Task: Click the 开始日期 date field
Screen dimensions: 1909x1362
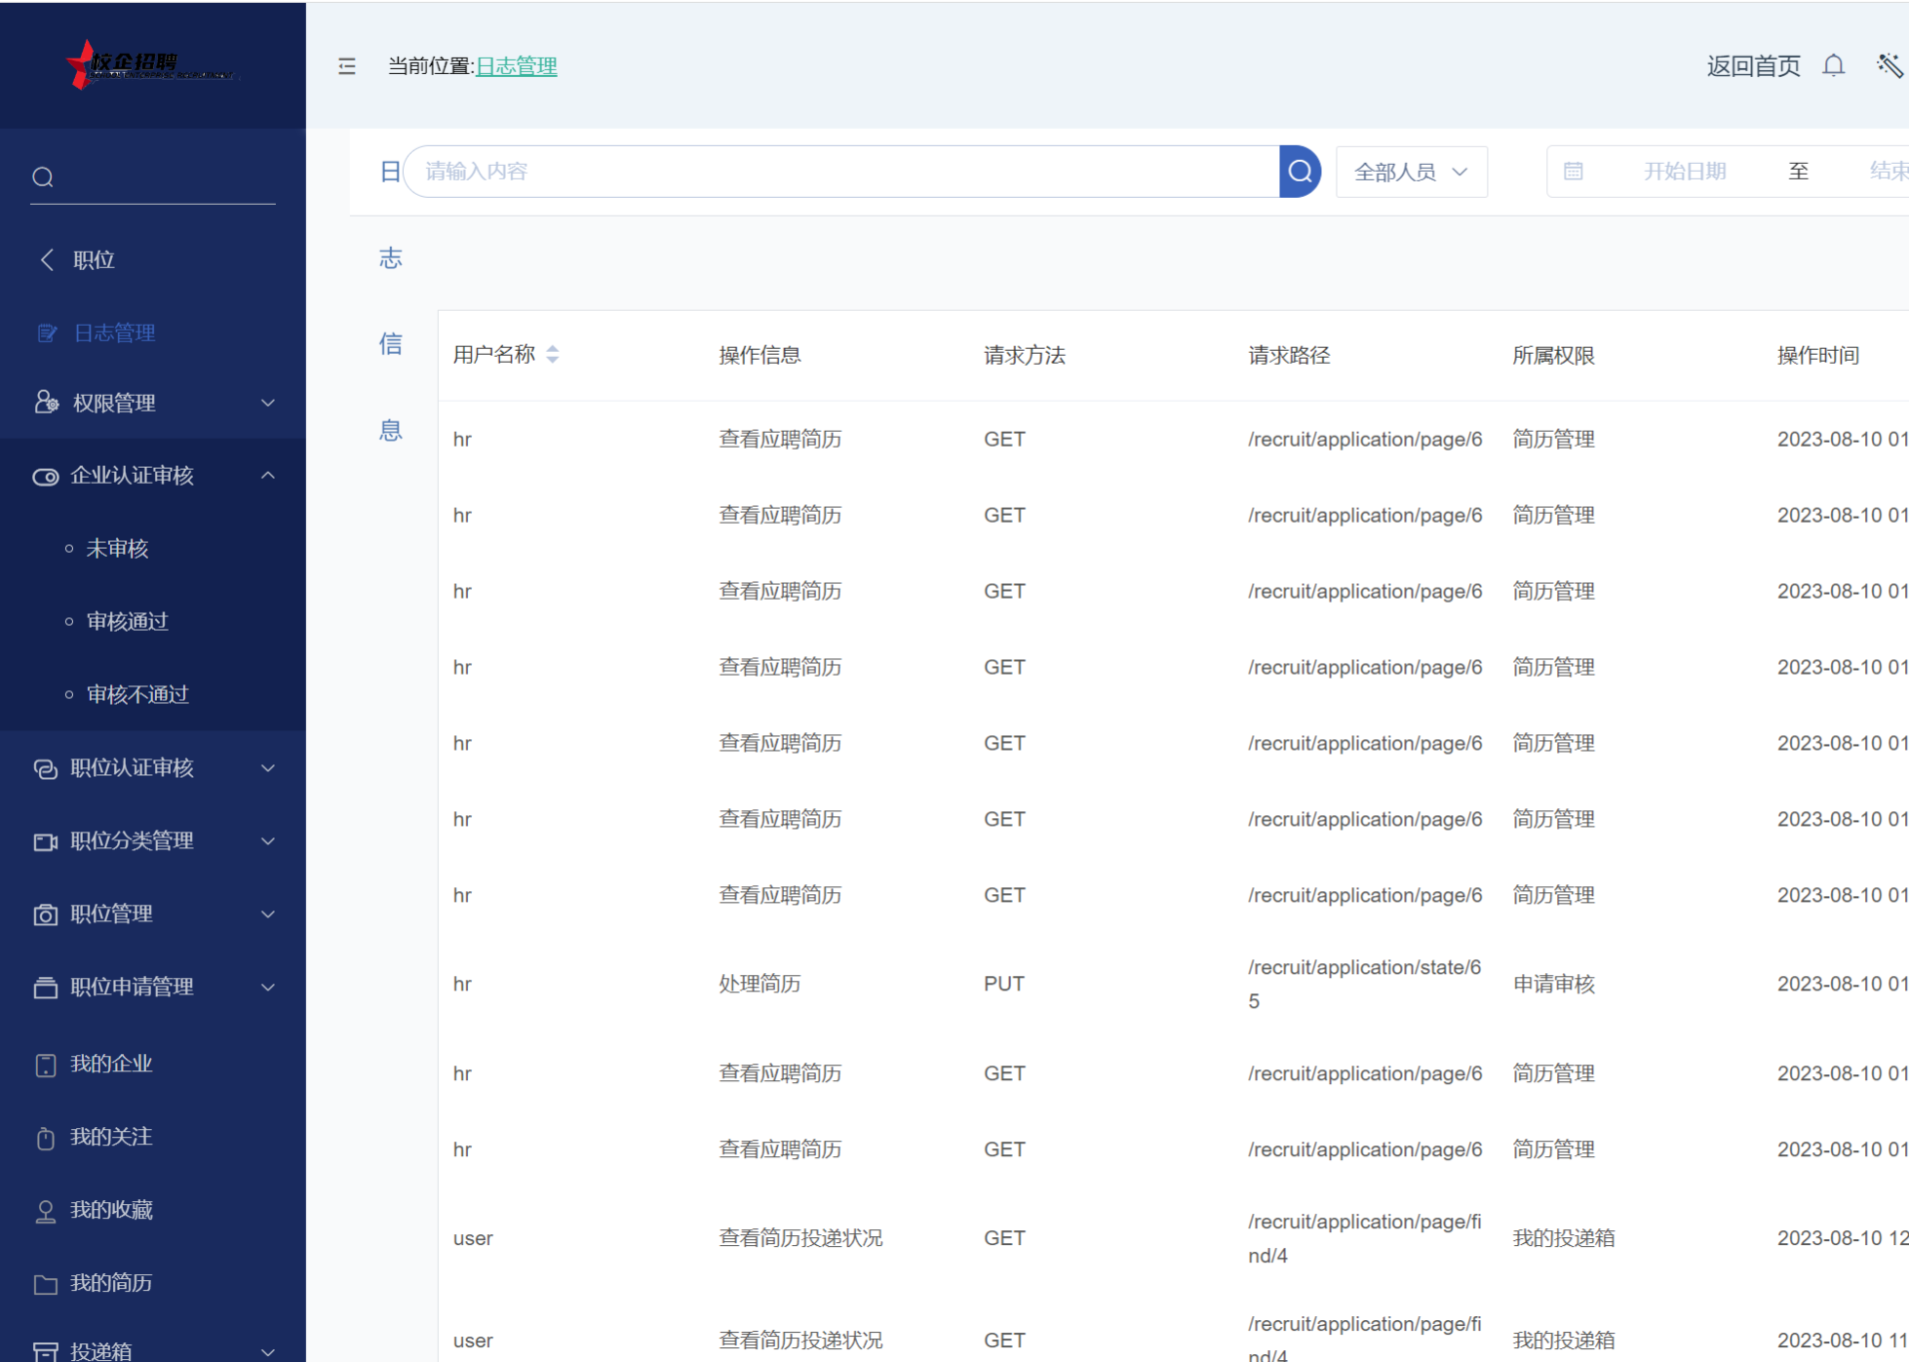Action: (1684, 172)
